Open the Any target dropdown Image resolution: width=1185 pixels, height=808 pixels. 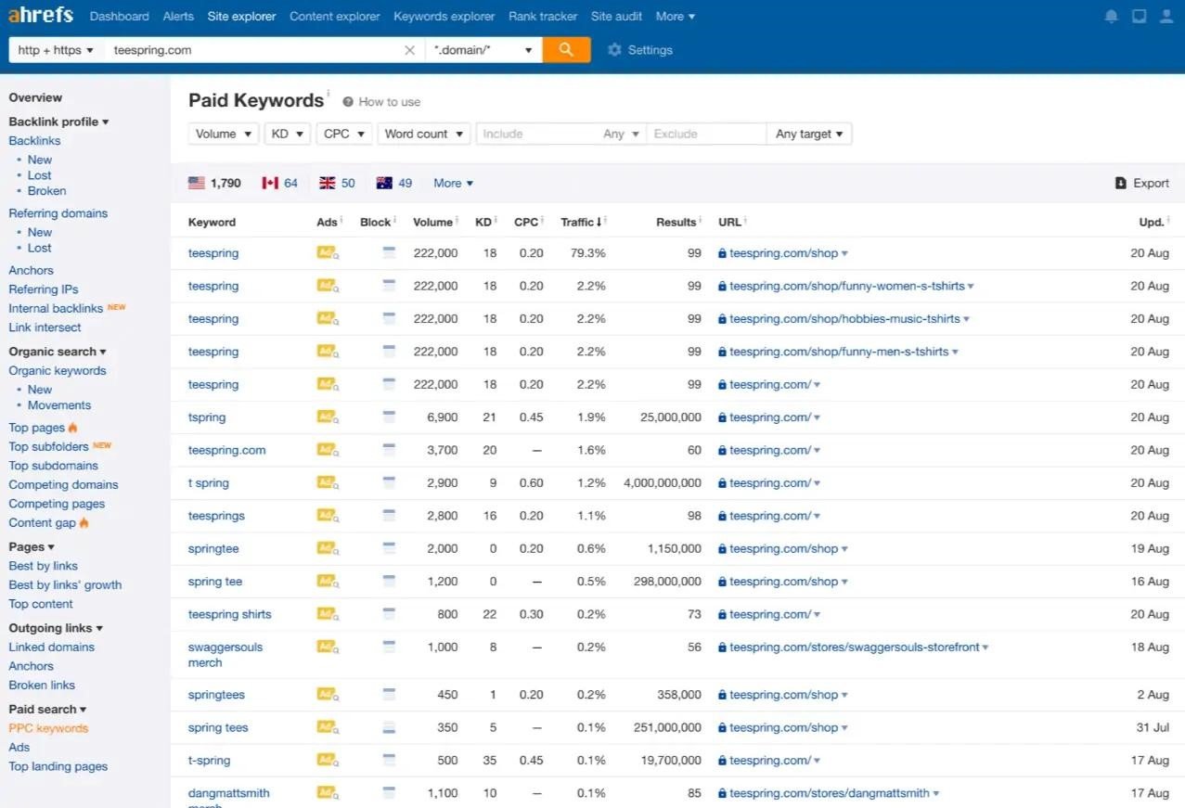[808, 134]
